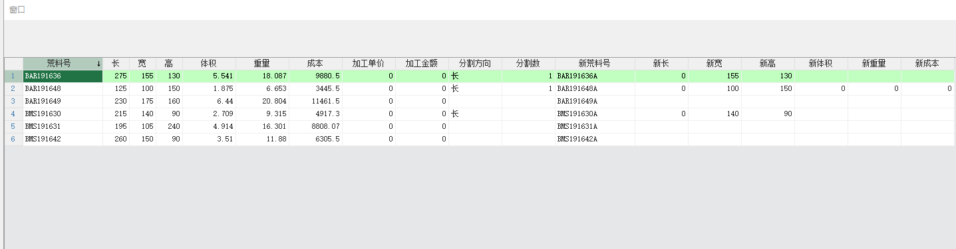956x249 pixels.
Task: Select the BAR191648 cell
Action: (x=63, y=89)
